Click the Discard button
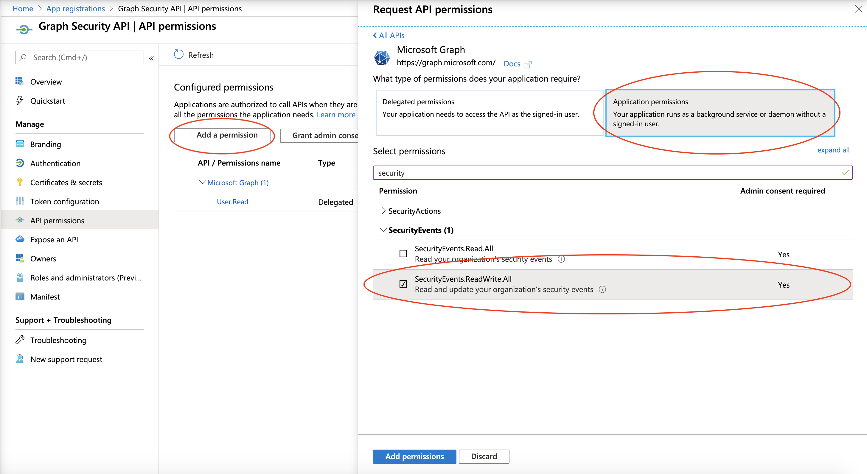 pos(484,456)
